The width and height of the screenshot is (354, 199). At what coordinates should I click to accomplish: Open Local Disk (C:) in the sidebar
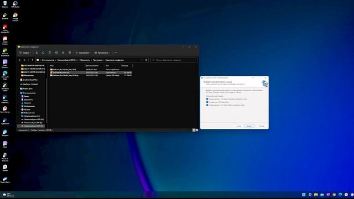30,116
